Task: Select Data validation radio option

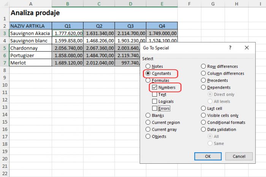Action: pyautogui.click(x=203, y=130)
